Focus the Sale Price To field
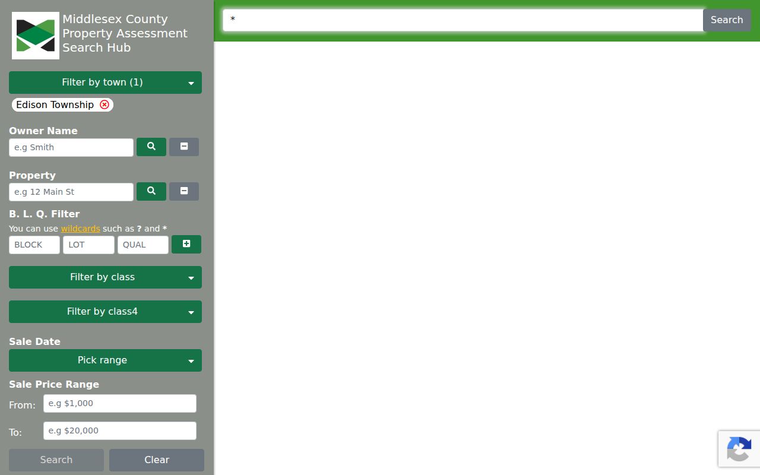 coord(120,430)
